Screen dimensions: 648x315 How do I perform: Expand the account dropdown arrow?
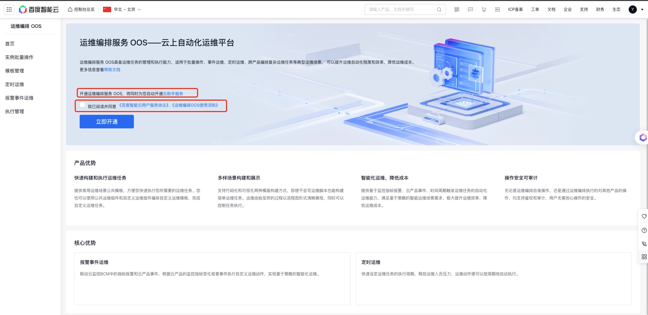click(x=642, y=9)
